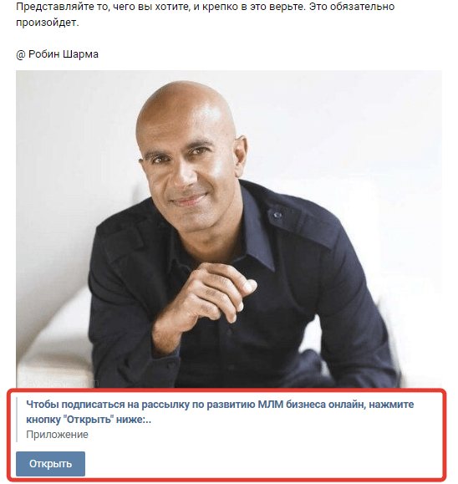
Task: Click the phrase "Это обязательно" in the post
Action: click(352, 7)
